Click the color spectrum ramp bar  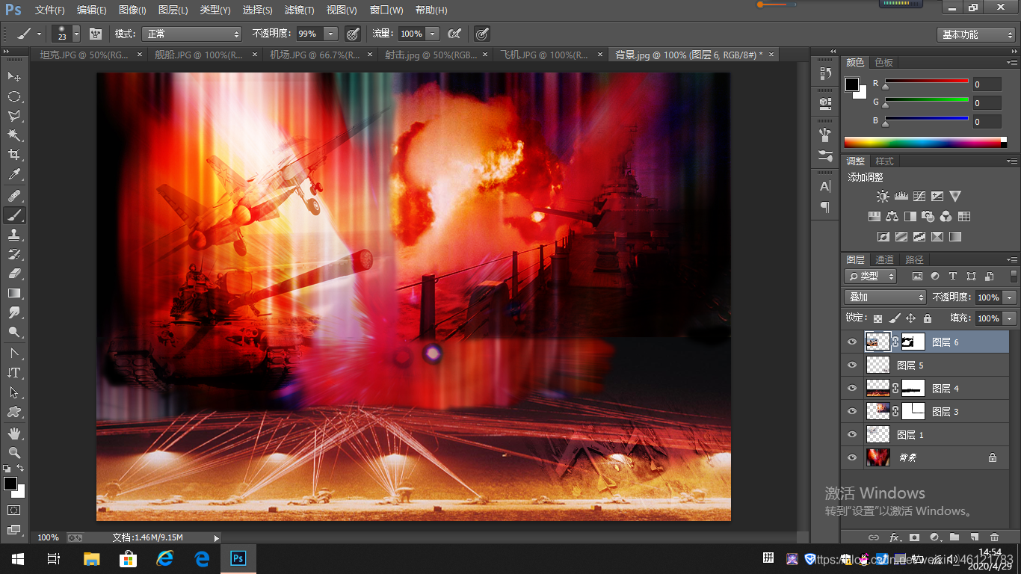pos(925,142)
